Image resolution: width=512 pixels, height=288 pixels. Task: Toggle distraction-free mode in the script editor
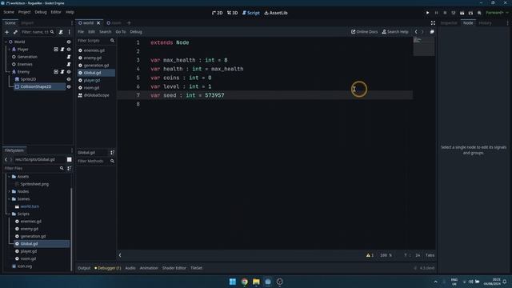433,23
